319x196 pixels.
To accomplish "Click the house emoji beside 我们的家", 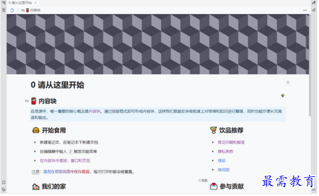I will (x=36, y=187).
